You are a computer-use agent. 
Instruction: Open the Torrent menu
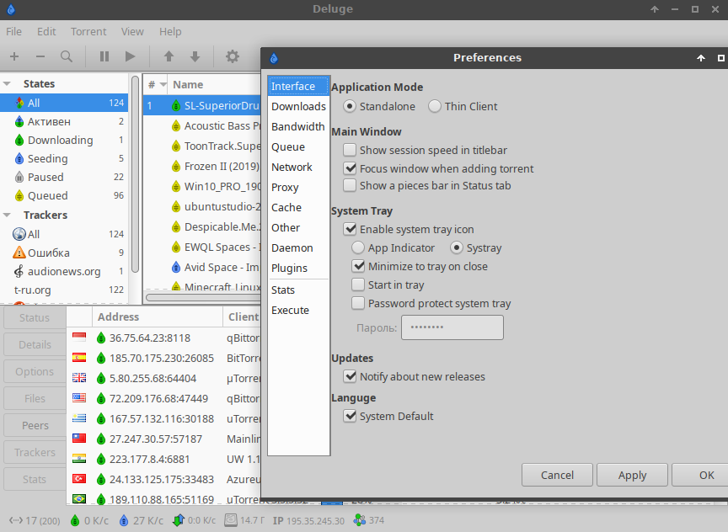(88, 31)
